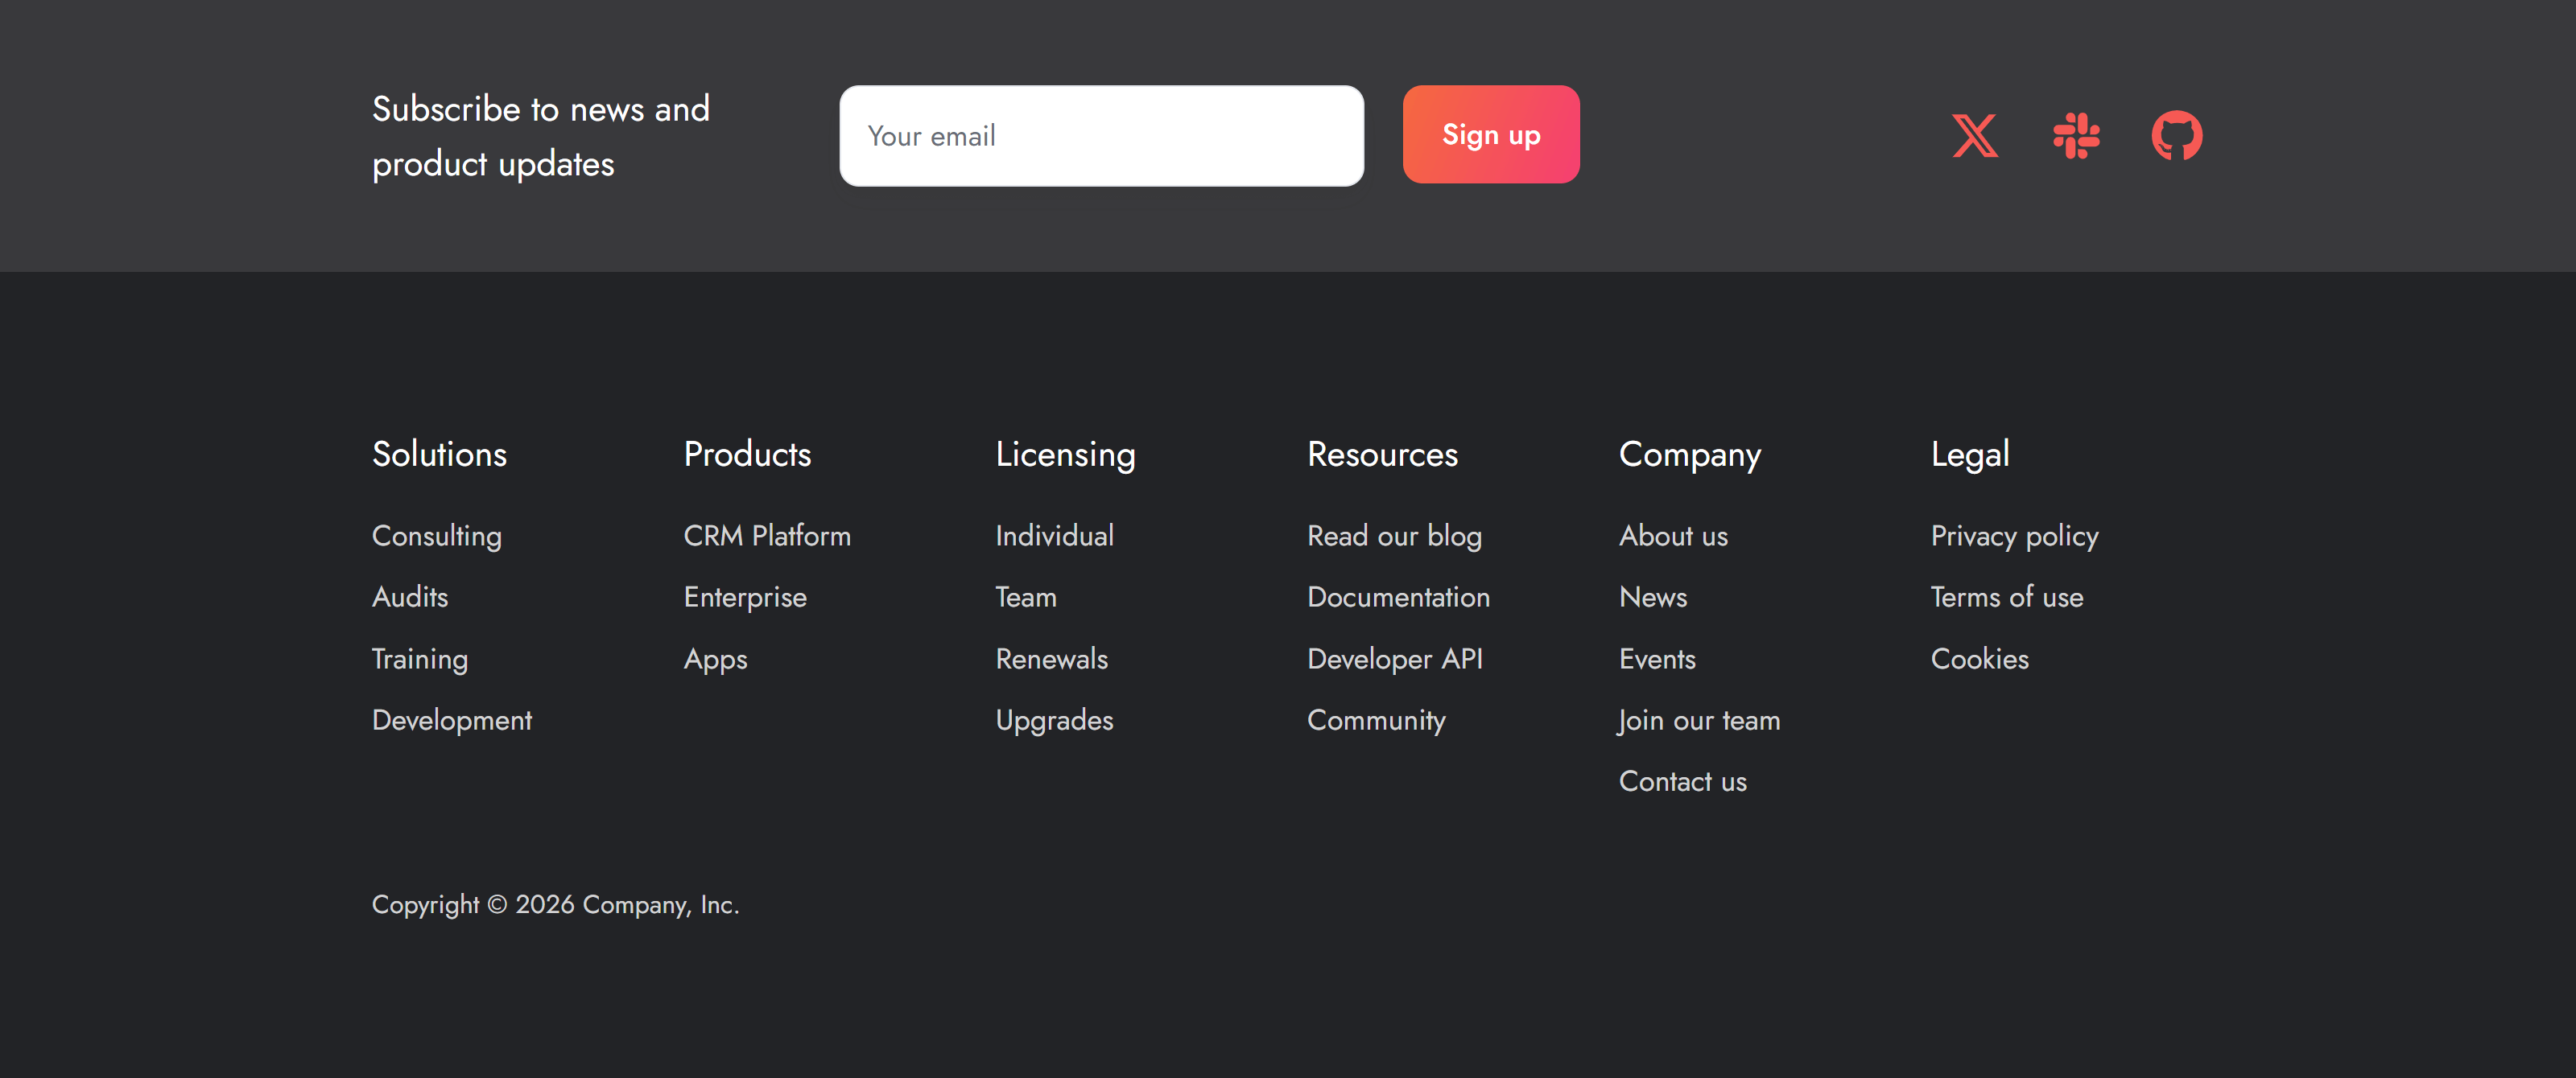Go to About us page
2576x1078 pixels.
pos(1673,537)
